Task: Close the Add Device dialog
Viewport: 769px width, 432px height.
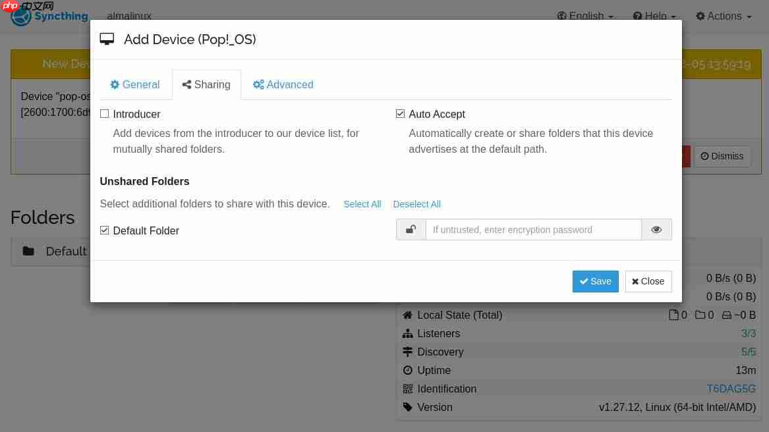Action: (648, 281)
